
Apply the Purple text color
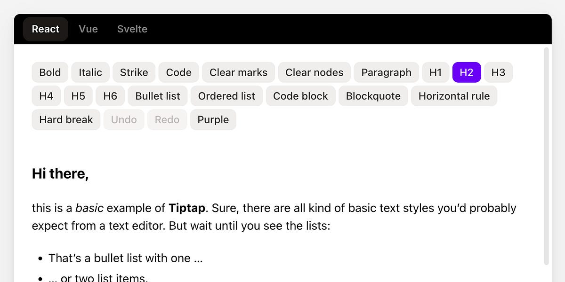click(x=213, y=119)
